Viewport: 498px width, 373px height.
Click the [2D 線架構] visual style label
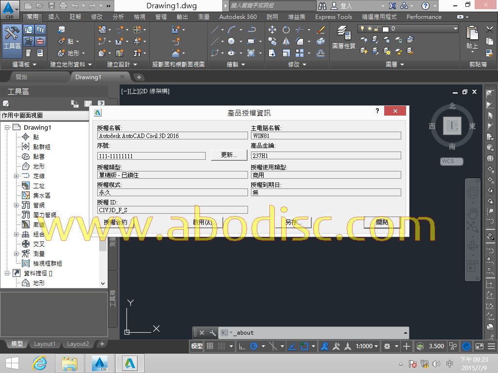[154, 91]
